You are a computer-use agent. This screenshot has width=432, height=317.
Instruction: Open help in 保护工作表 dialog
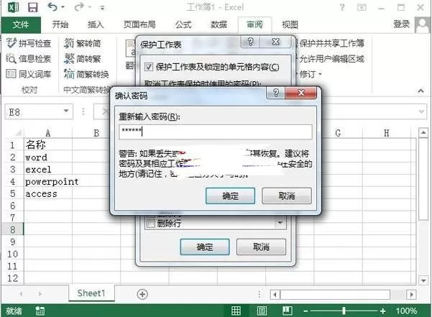[250, 42]
